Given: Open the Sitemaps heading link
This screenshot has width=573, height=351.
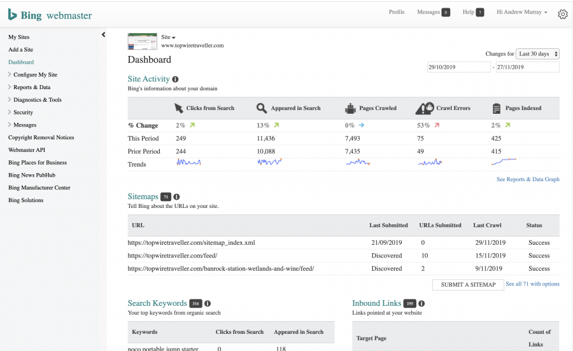Looking at the screenshot, I should tap(143, 196).
